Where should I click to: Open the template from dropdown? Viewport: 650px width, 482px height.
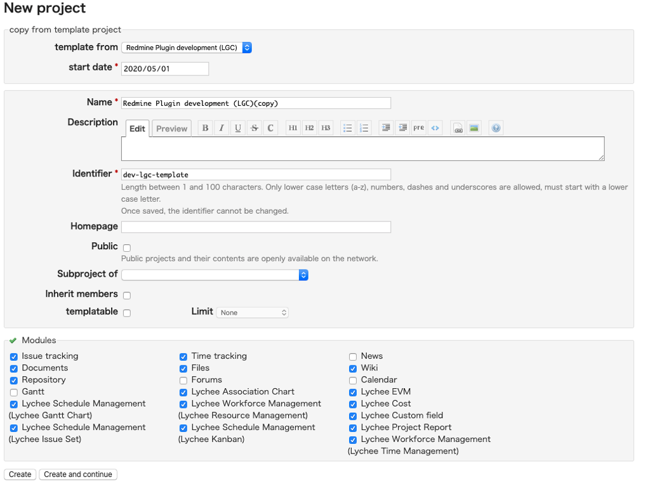pyautogui.click(x=187, y=48)
